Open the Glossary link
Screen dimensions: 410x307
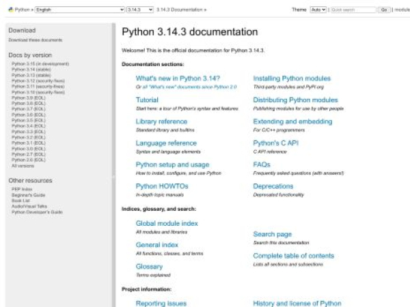point(149,267)
